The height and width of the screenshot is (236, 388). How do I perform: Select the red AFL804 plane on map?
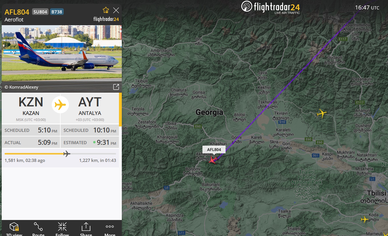coord(212,160)
